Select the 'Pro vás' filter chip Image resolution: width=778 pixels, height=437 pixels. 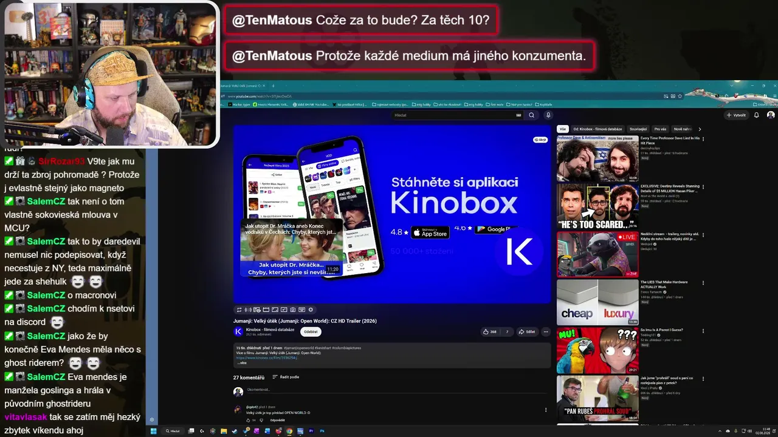tap(660, 129)
